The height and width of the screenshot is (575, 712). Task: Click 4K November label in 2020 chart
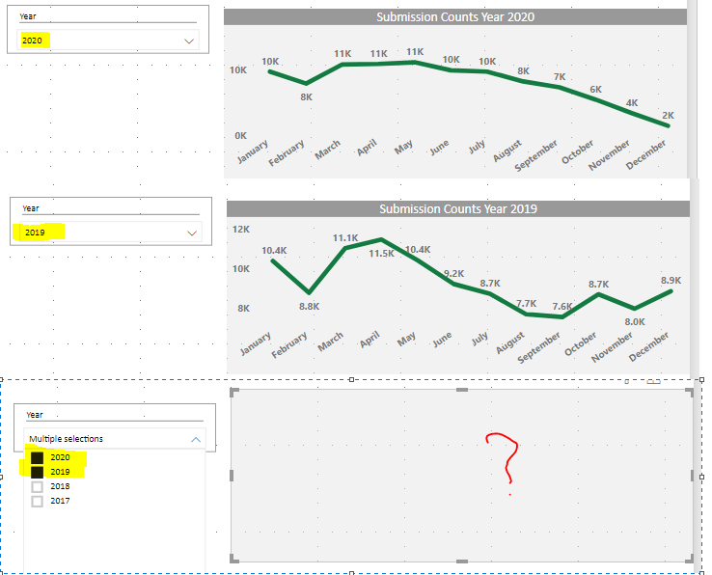pyautogui.click(x=632, y=103)
